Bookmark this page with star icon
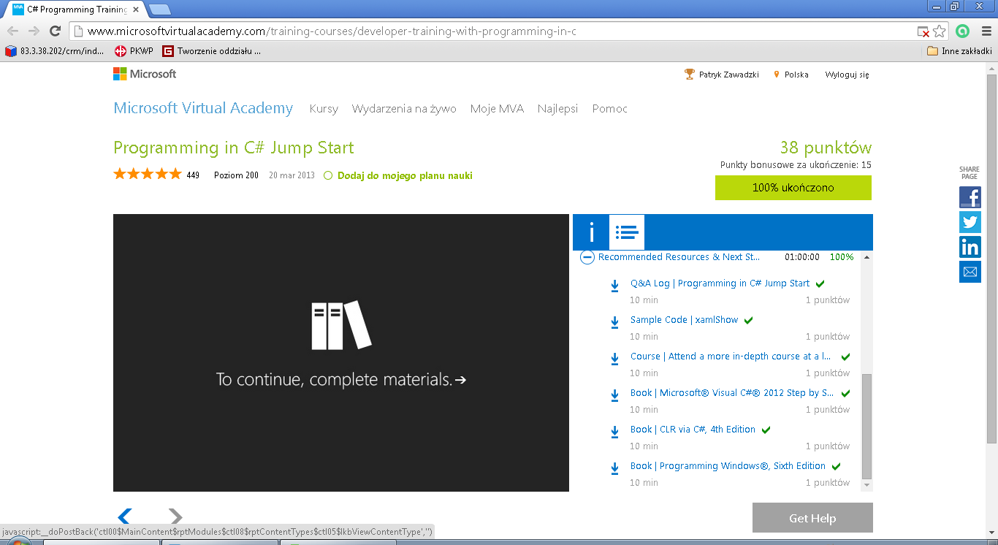998x545 pixels. pyautogui.click(x=940, y=31)
